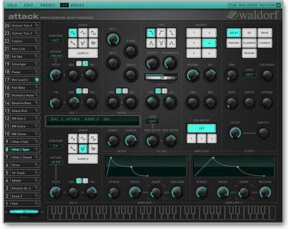Select sine waveform in OSC 2 shape
This screenshot has height=229, width=288.
click(83, 138)
